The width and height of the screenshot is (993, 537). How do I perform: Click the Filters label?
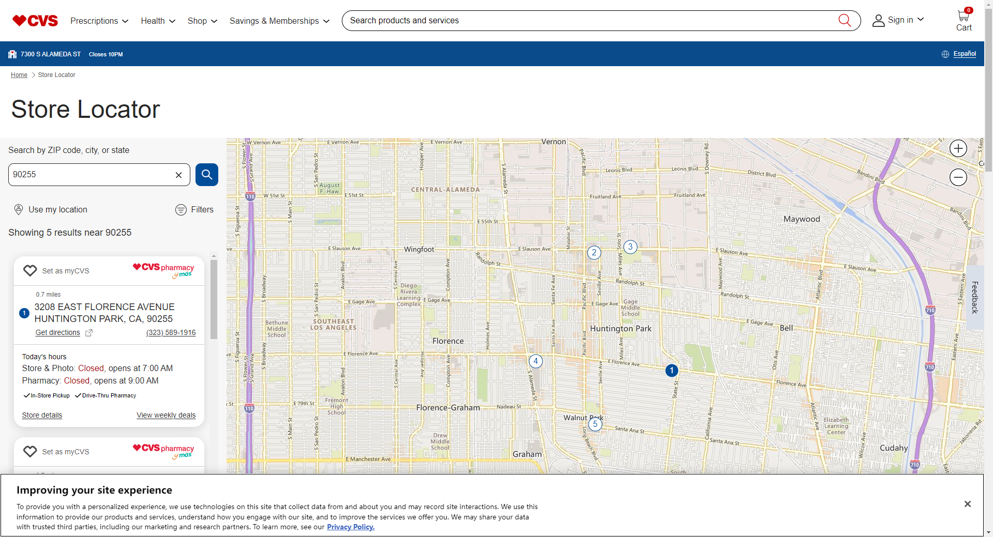pyautogui.click(x=202, y=209)
